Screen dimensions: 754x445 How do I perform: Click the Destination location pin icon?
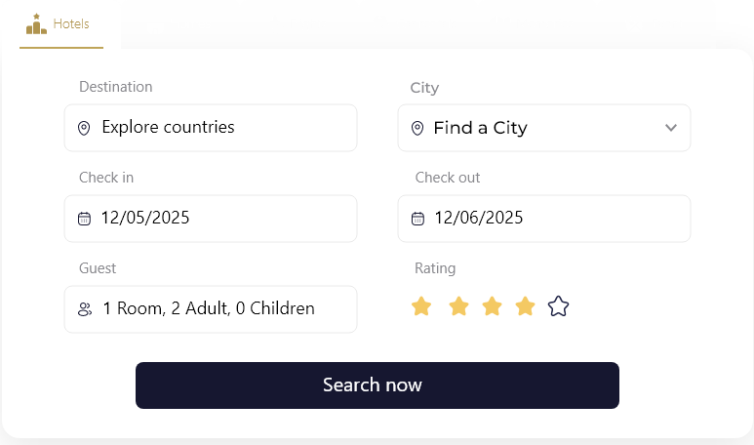(x=84, y=128)
